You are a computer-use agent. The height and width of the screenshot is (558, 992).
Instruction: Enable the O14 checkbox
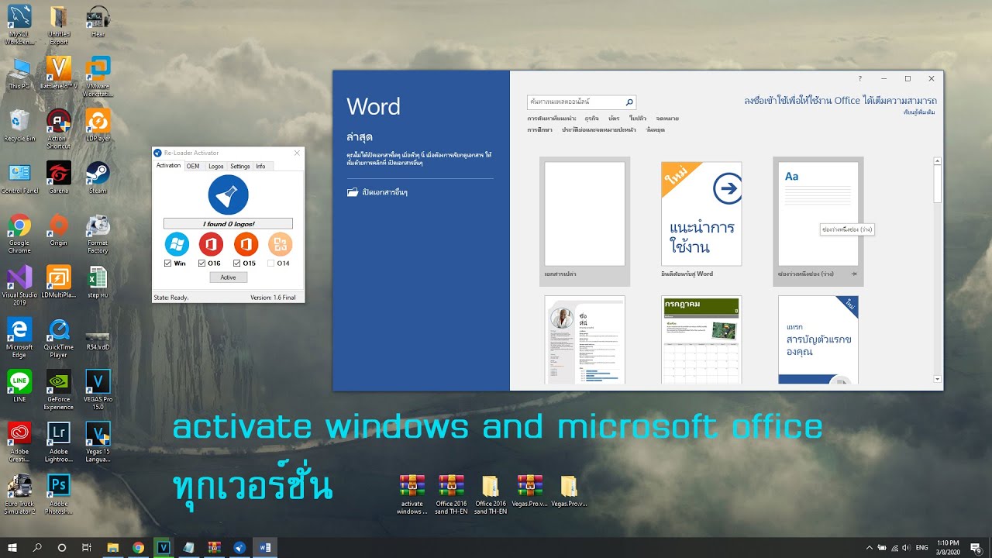(271, 263)
